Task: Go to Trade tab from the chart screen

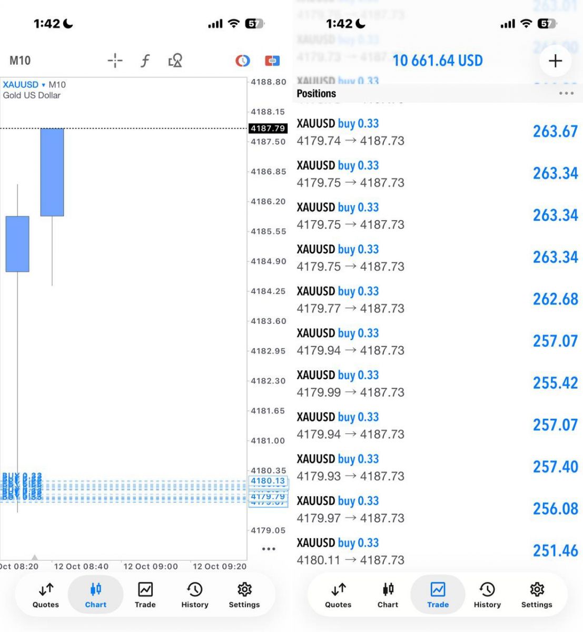Action: (145, 595)
